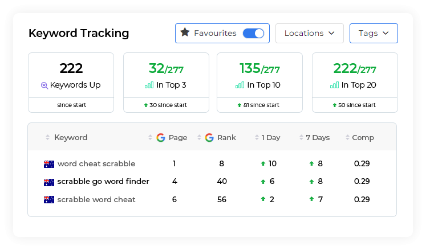Select the In Top 20 stats card

click(x=355, y=83)
